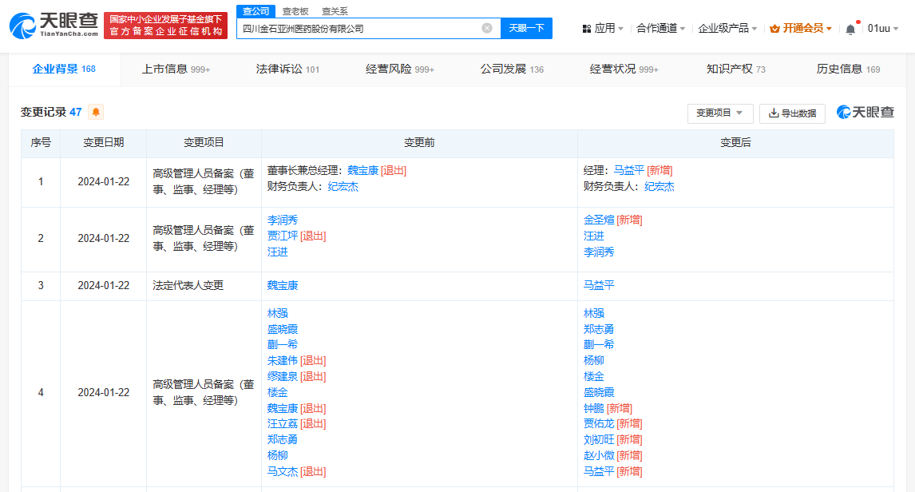915x492 pixels.
Task: Expand the 应用 dropdown menu
Action: (604, 28)
